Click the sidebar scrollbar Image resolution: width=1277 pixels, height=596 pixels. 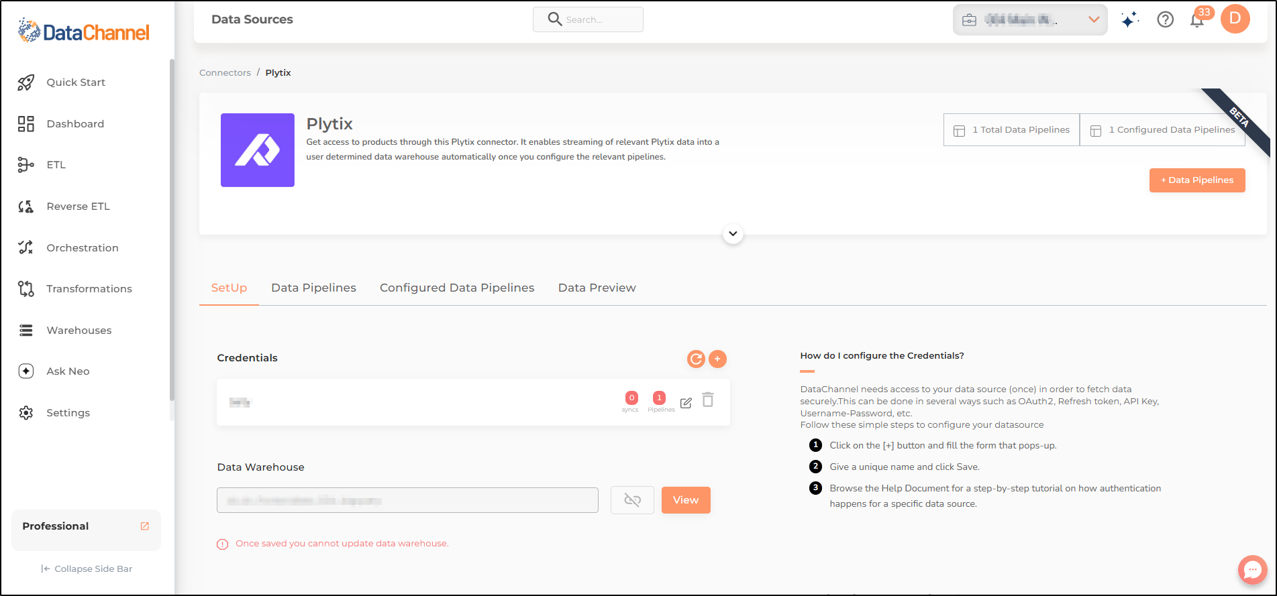click(172, 231)
